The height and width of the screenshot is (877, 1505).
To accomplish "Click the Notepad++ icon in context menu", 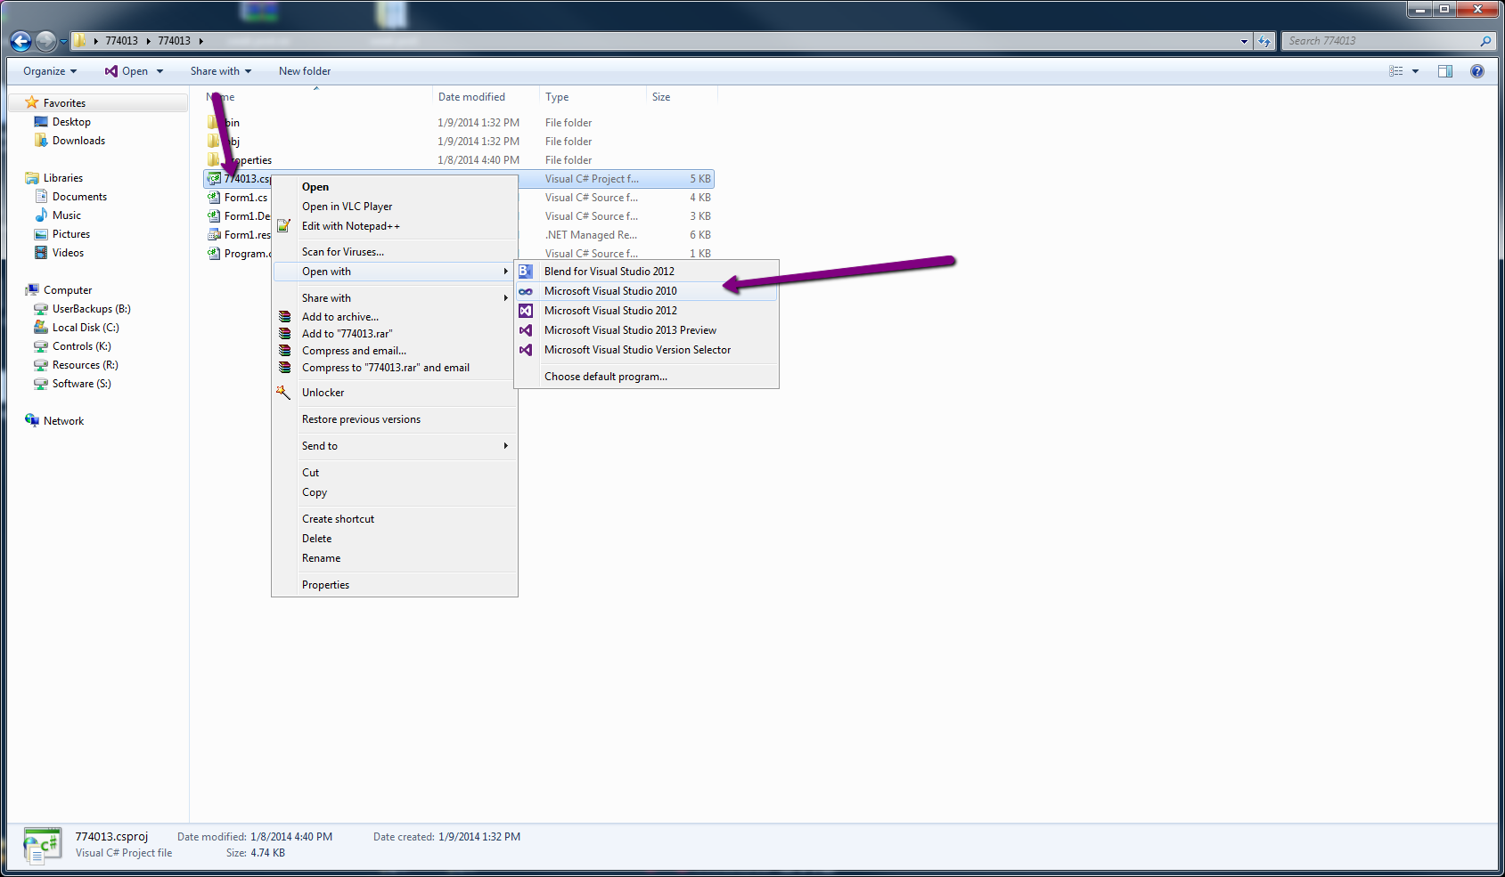I will (x=284, y=226).
